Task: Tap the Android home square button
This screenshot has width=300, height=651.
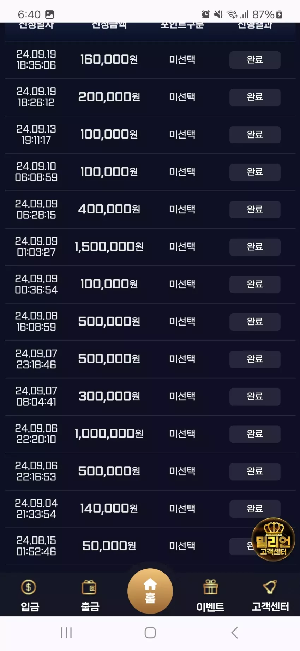Action: click(150, 633)
